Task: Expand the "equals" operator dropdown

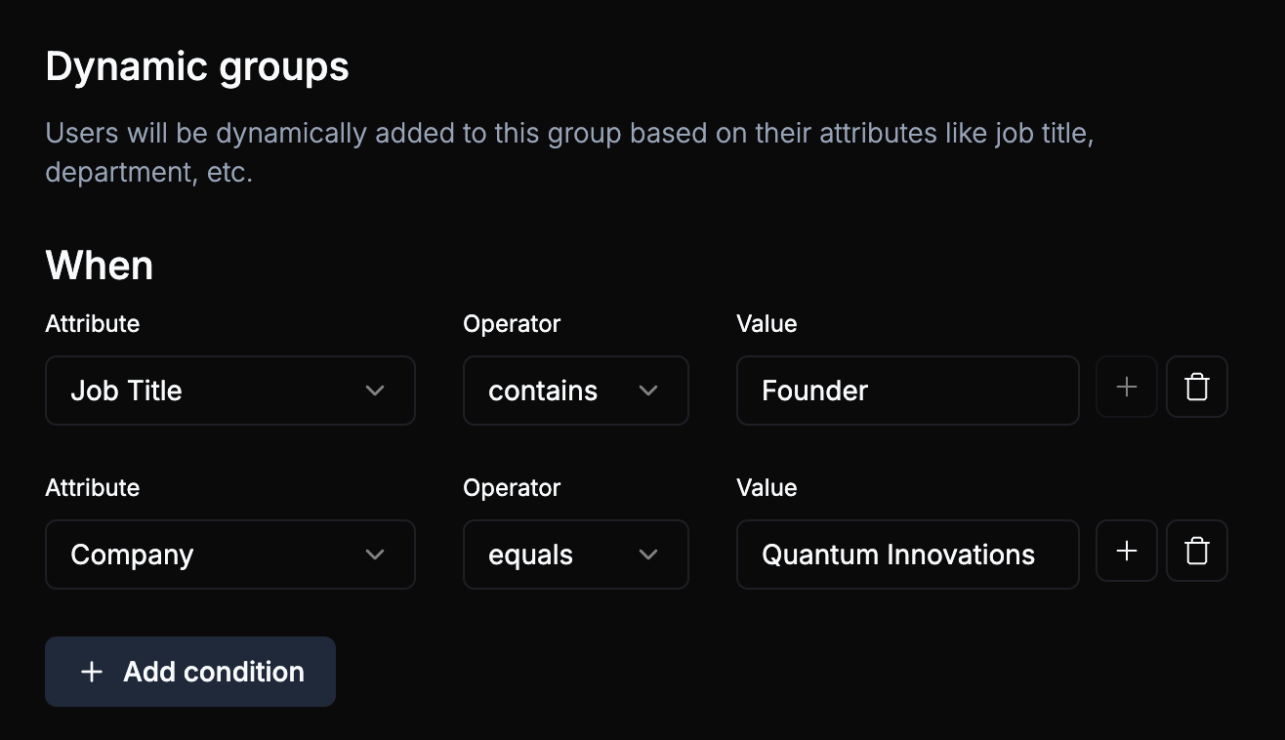Action: (575, 555)
